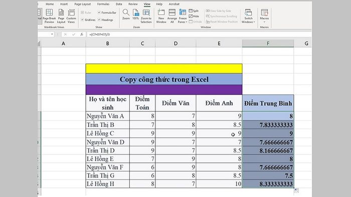The image size is (351, 197).
Task: Select cell 'Trần Thị G'
Action: click(x=107, y=175)
